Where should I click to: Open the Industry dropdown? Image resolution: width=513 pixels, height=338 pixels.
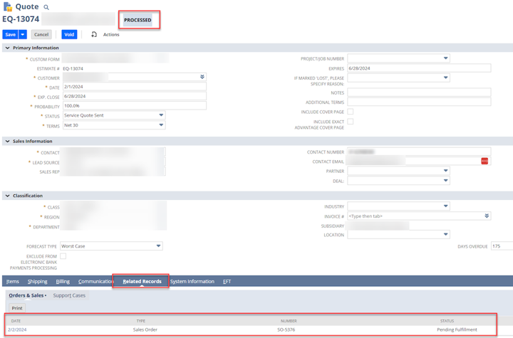coord(398,206)
